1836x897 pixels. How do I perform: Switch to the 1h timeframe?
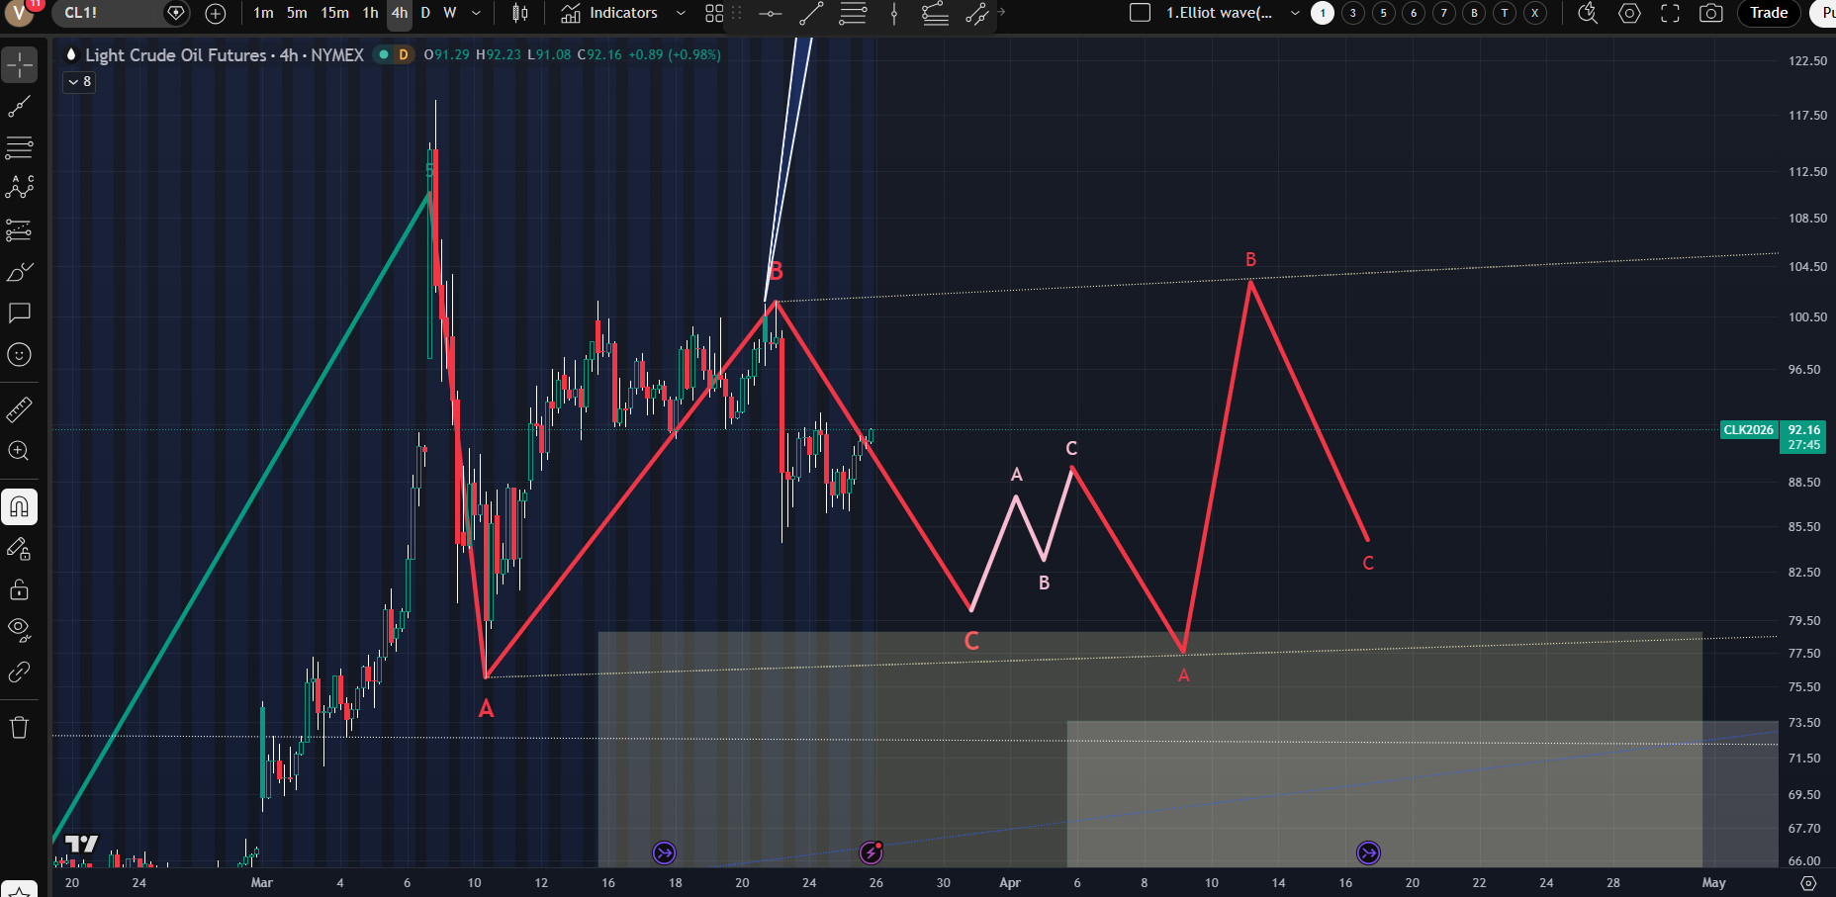[x=370, y=13]
